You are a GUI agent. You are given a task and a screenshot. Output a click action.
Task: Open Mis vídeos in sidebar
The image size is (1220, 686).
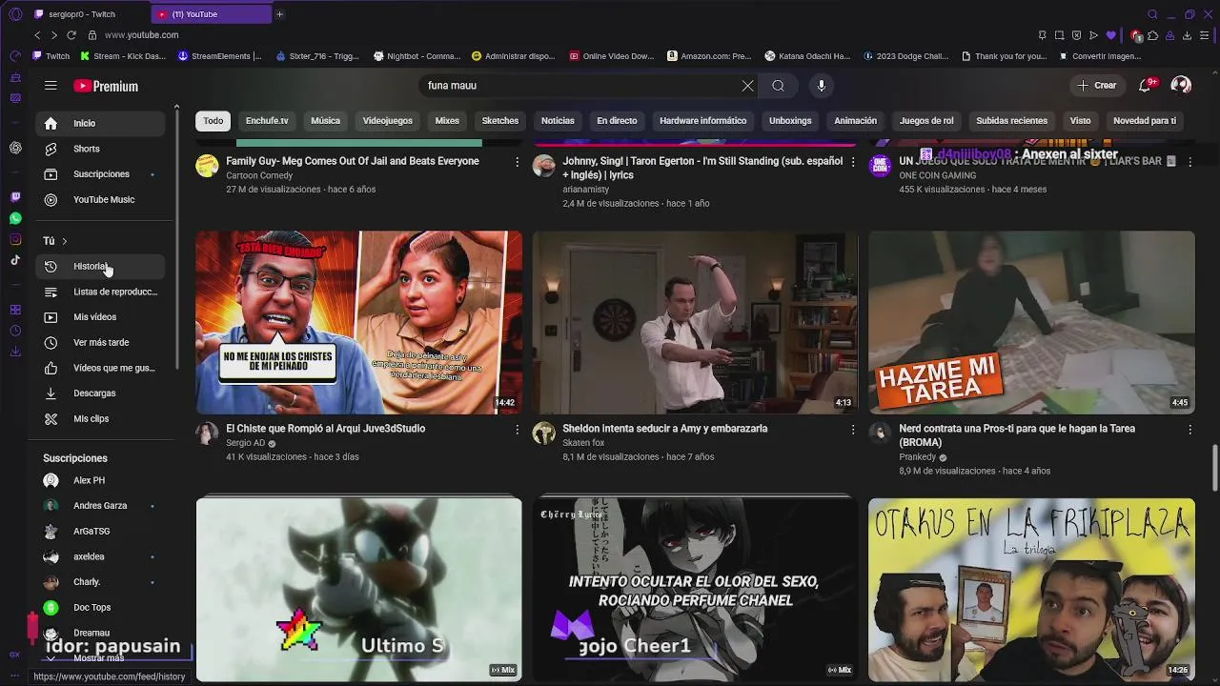pyautogui.click(x=100, y=317)
